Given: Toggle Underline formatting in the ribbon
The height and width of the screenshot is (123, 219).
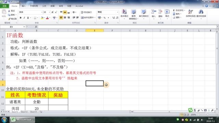Looking at the screenshot, I should (28, 18).
